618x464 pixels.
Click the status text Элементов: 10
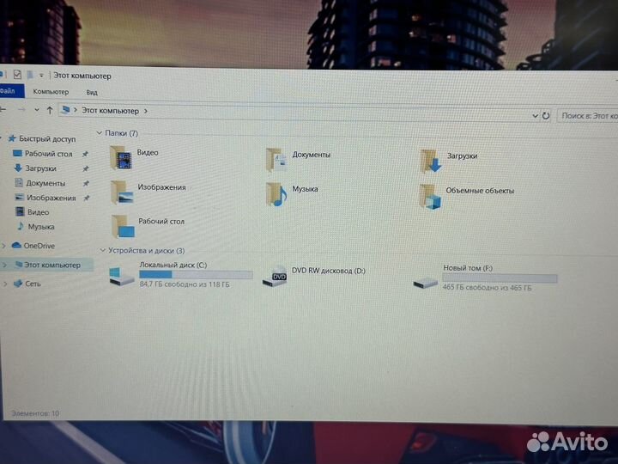tap(35, 413)
